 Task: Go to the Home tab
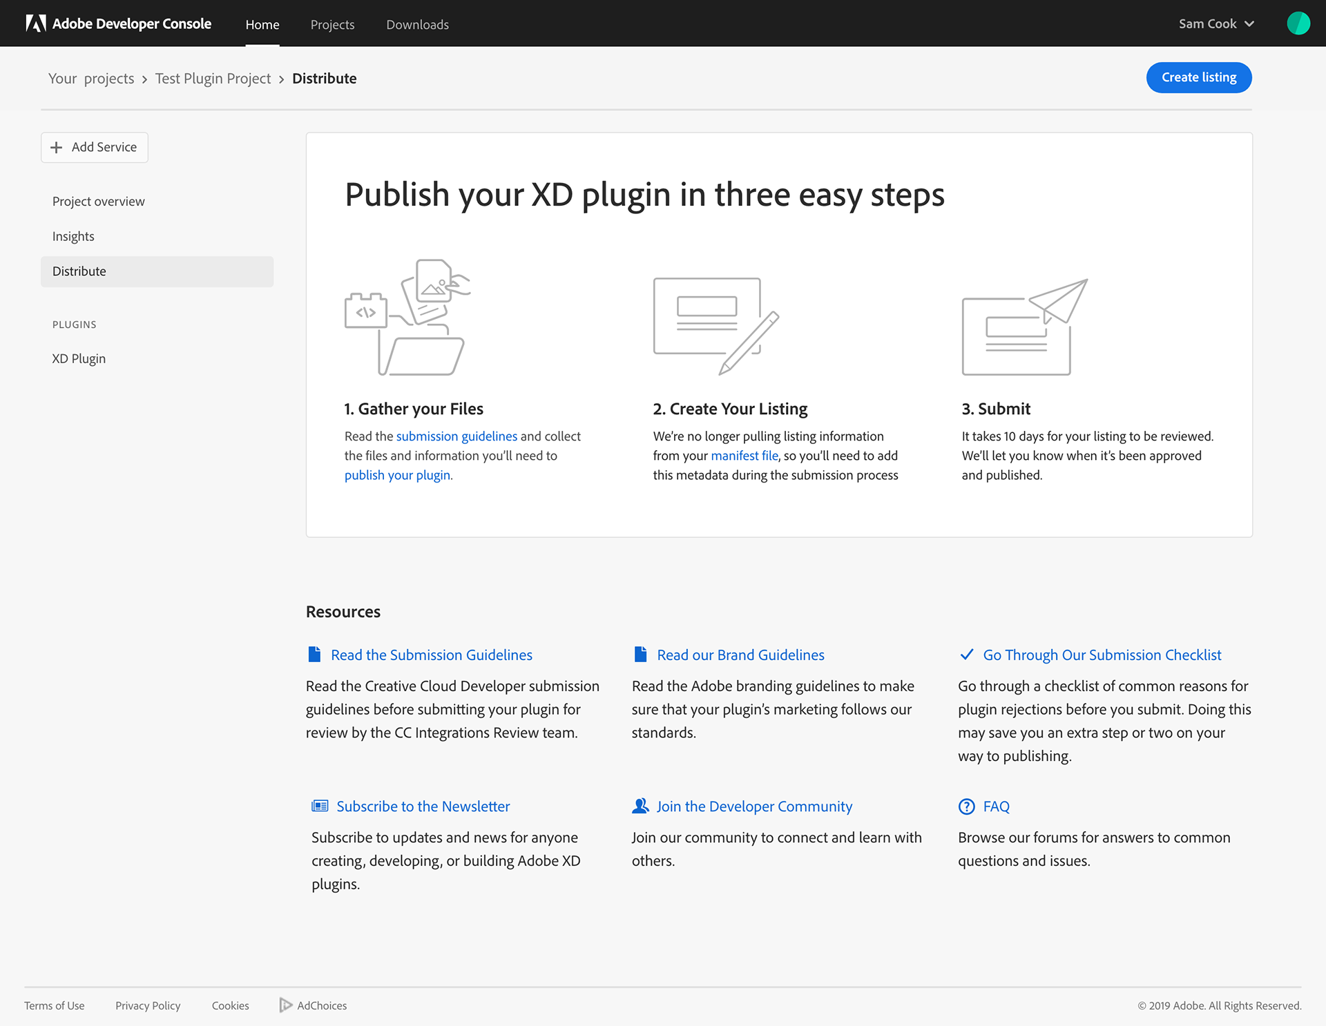(262, 25)
